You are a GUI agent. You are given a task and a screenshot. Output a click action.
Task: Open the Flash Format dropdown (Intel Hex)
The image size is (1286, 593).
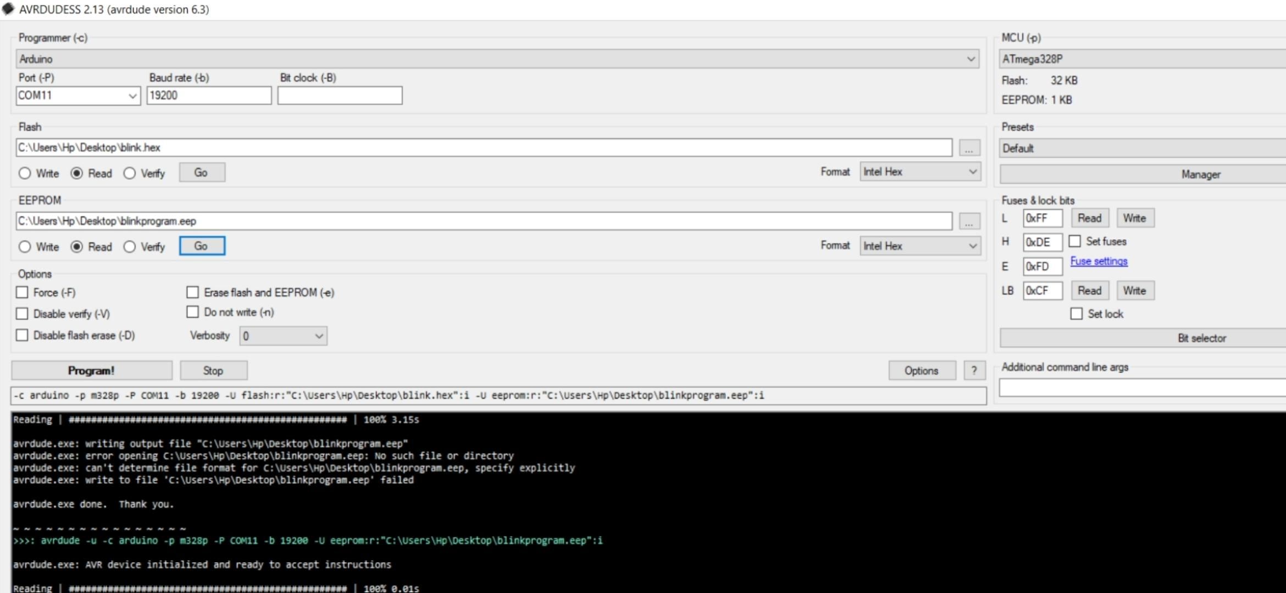point(919,171)
